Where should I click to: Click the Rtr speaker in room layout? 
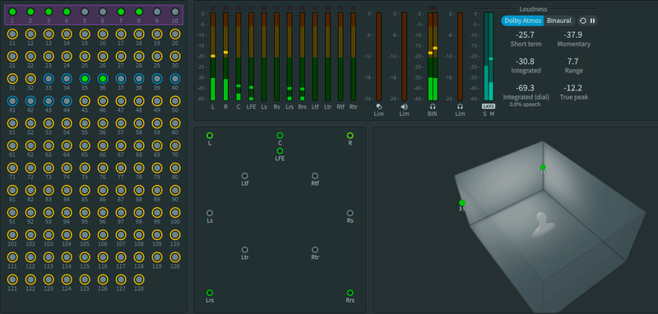pyautogui.click(x=315, y=250)
